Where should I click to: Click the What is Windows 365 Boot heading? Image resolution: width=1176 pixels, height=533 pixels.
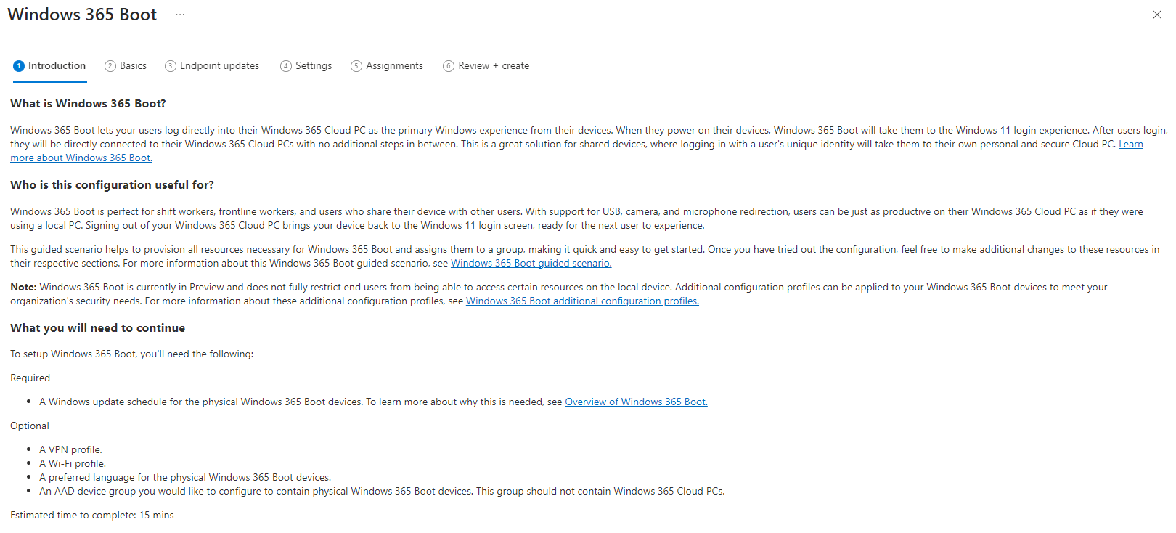(x=88, y=104)
